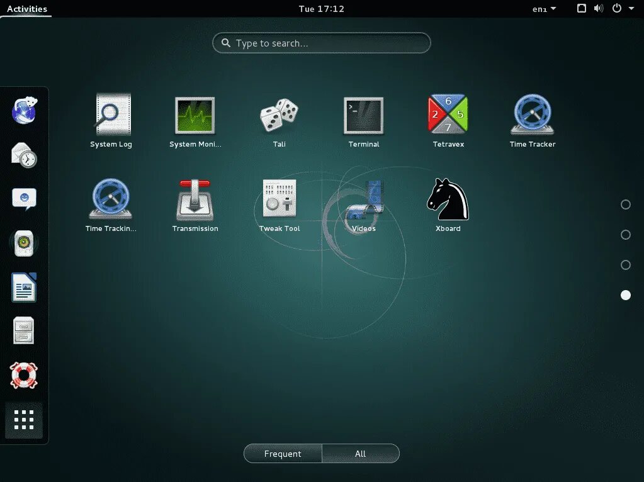Go to the first app page indicator
Screen dimensions: 644x482
626,205
